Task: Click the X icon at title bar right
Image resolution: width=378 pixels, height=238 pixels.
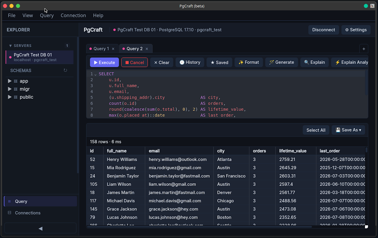Action: click(x=372, y=6)
